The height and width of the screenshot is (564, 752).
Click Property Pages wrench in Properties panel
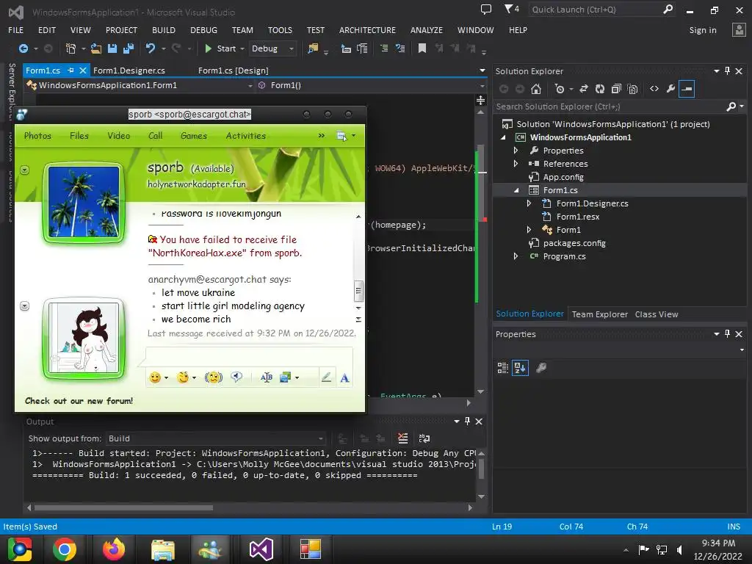coord(541,368)
